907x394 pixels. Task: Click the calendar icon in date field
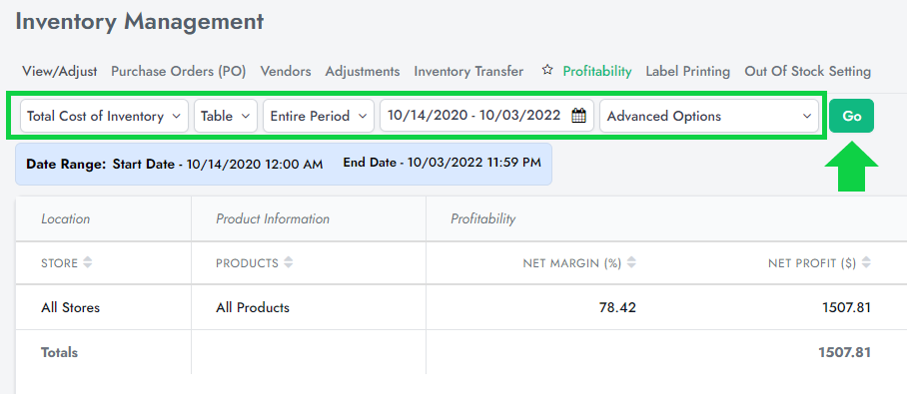coord(578,116)
